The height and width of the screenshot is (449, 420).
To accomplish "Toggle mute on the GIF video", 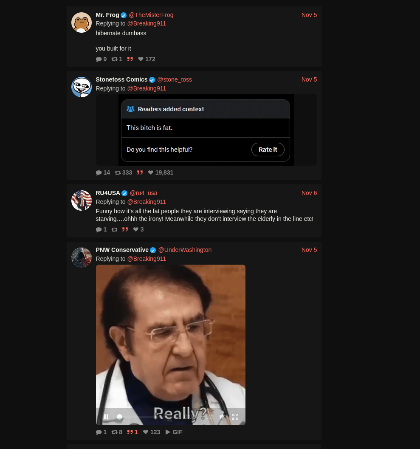I will tap(222, 417).
